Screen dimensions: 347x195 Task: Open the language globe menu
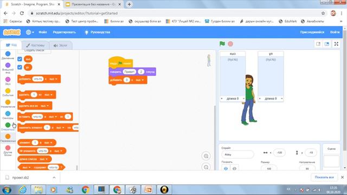coord(30,32)
